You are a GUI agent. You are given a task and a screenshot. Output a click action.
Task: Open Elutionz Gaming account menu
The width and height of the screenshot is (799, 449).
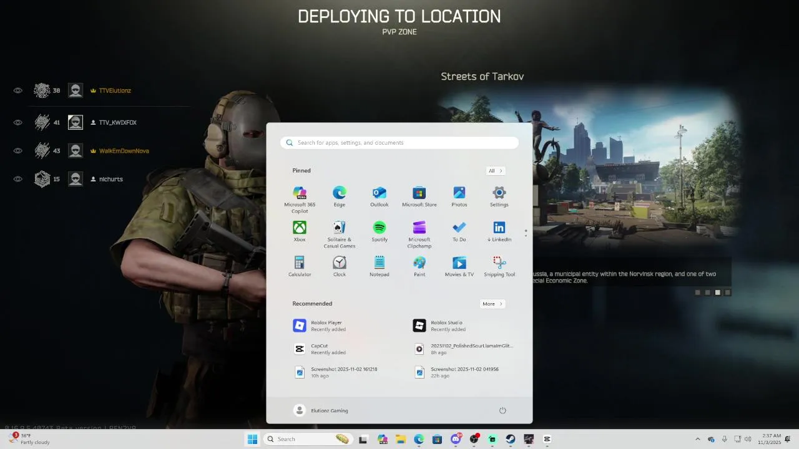tap(321, 410)
